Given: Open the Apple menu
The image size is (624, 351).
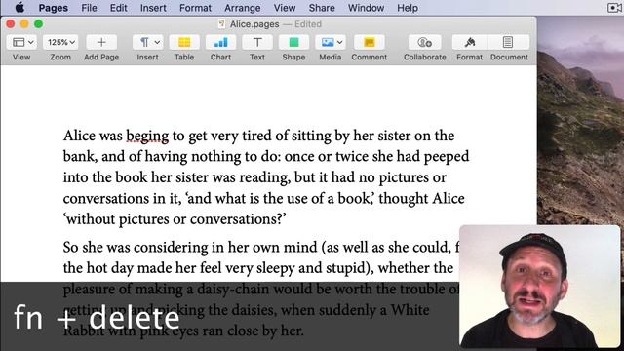Looking at the screenshot, I should (x=19, y=8).
